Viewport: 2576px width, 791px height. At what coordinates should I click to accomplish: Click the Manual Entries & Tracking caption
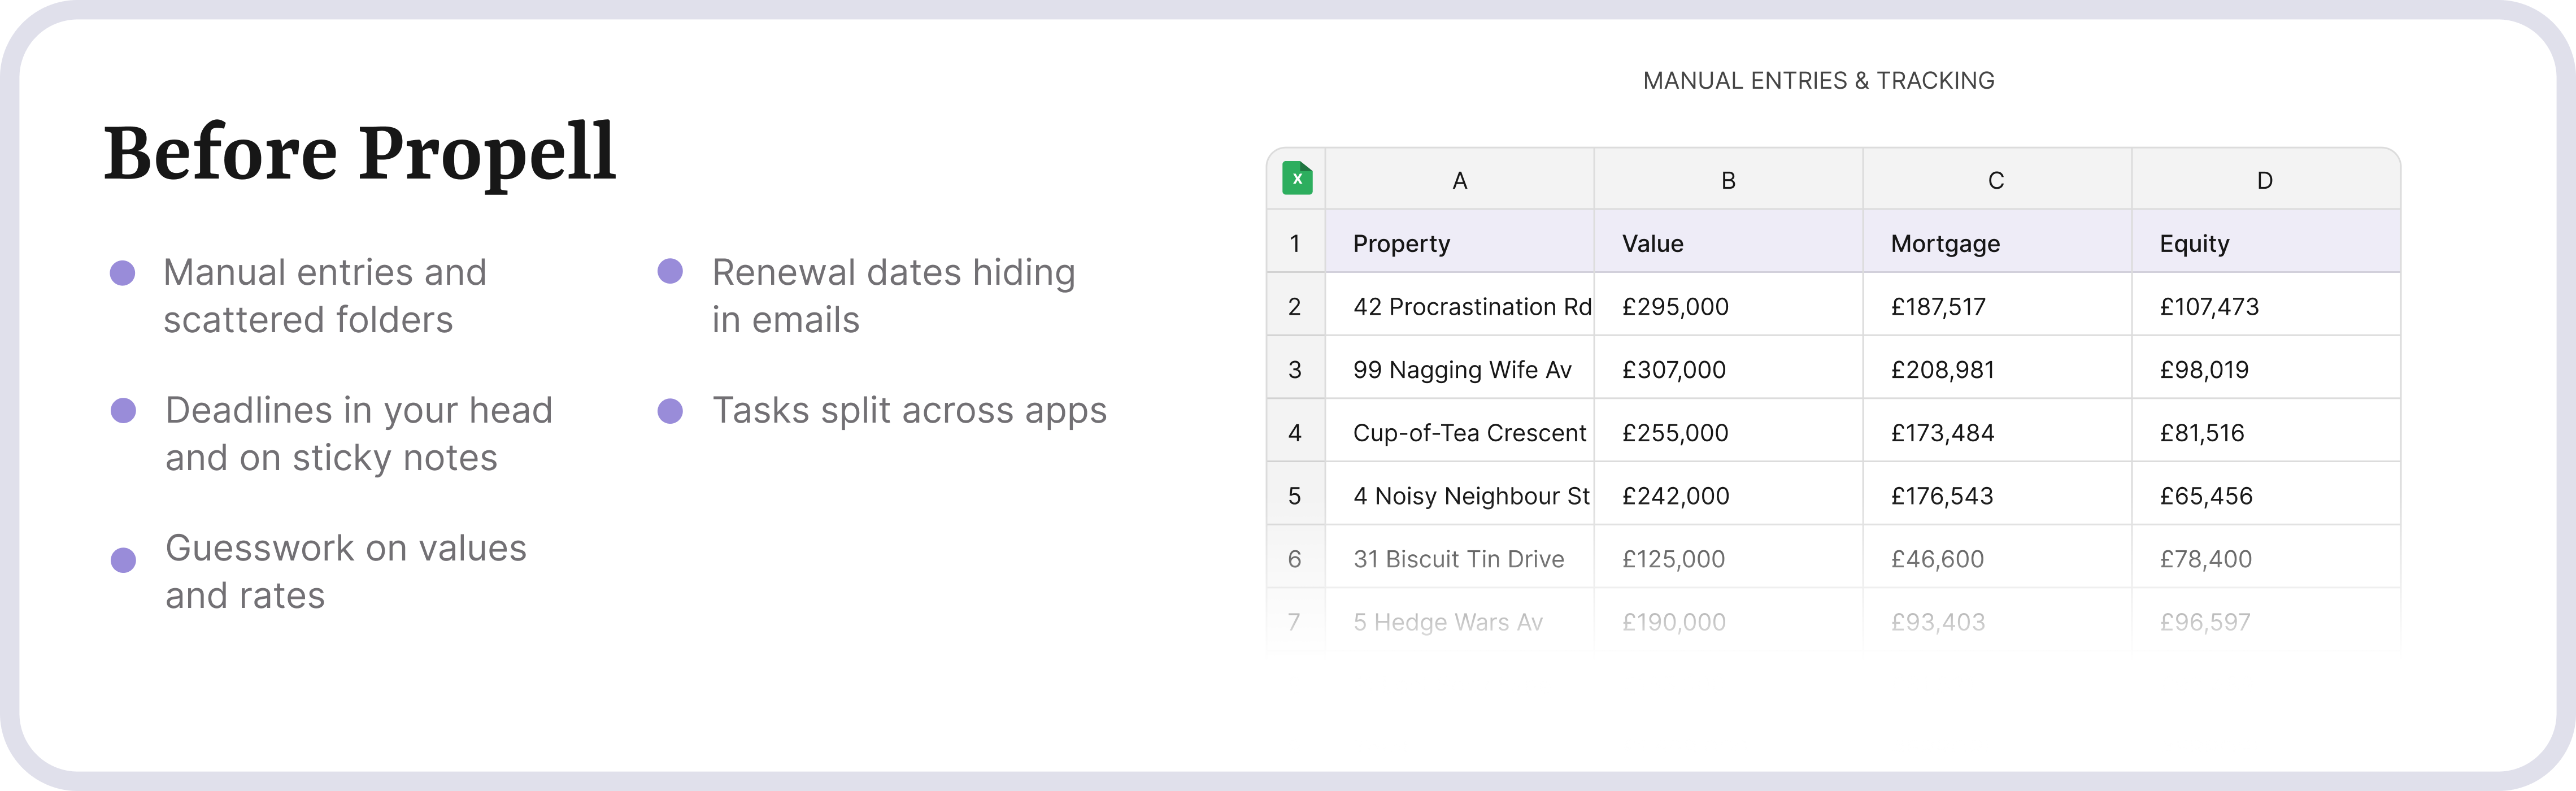1818,81
